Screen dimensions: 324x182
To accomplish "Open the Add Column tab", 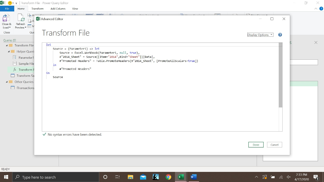I will click(58, 9).
